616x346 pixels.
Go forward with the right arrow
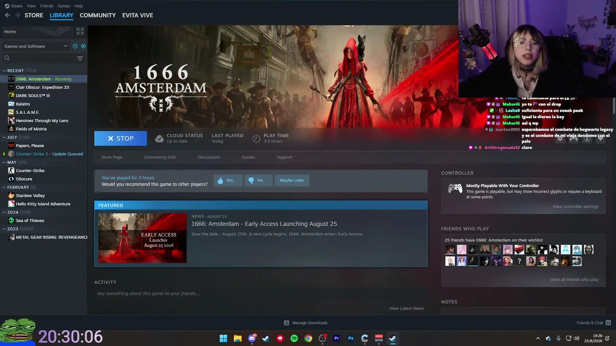pyautogui.click(x=18, y=15)
